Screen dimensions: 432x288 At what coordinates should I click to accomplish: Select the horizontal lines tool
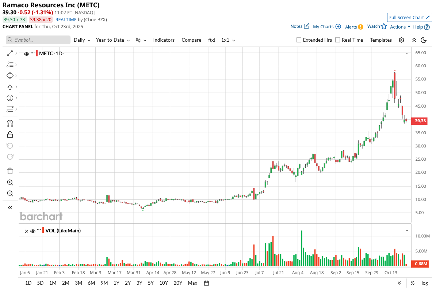[x=10, y=109]
